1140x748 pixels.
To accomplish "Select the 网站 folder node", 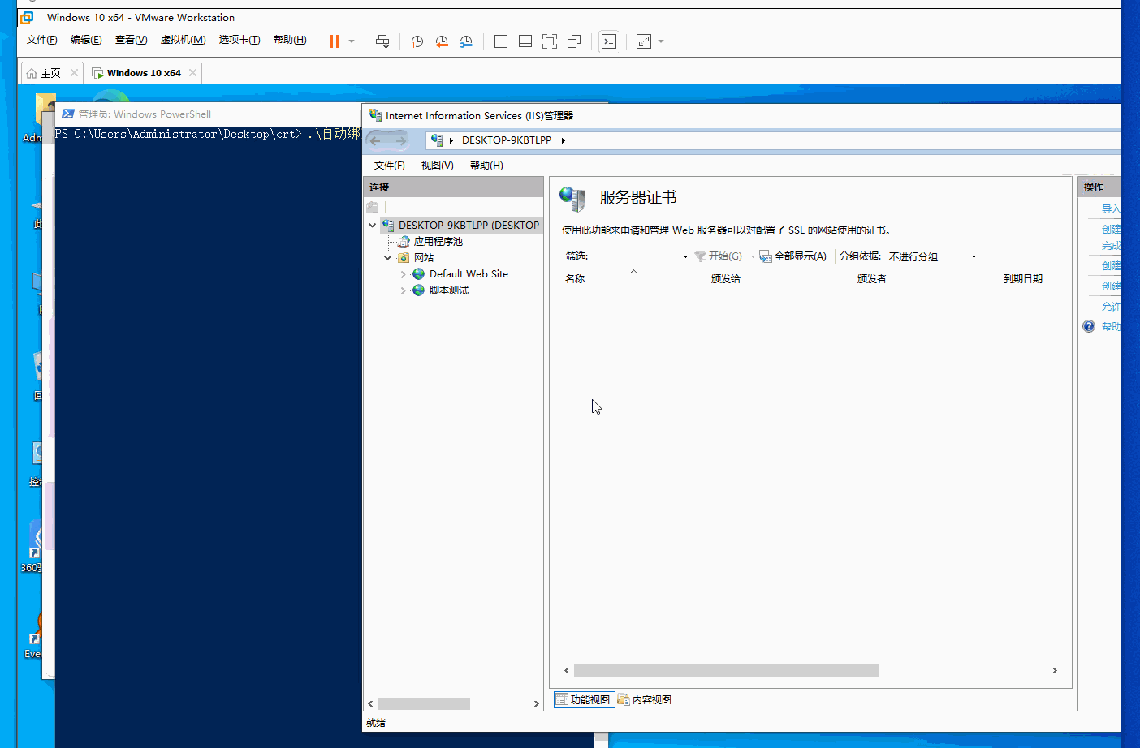I will click(x=423, y=258).
